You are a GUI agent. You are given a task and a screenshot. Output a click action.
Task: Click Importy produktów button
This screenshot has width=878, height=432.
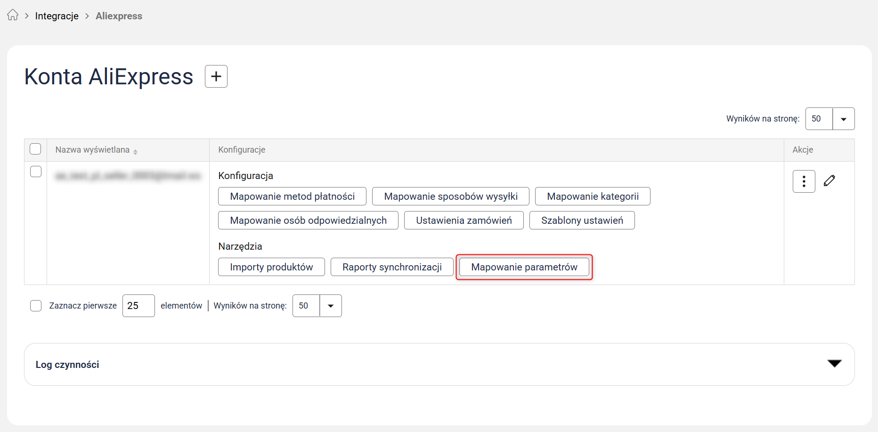coord(271,267)
